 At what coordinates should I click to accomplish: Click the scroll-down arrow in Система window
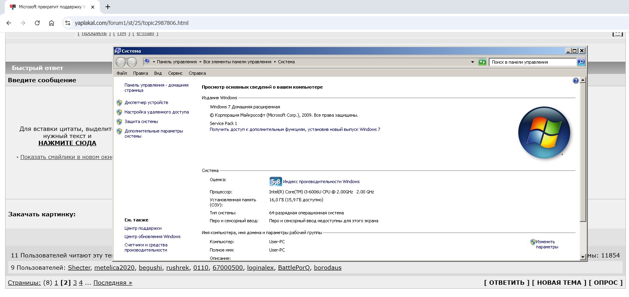coord(583,257)
